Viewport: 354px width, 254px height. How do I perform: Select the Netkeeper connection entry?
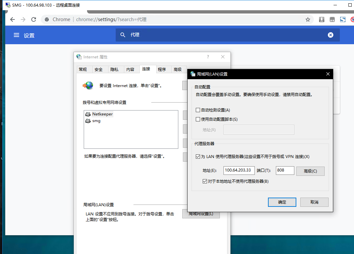(99, 114)
